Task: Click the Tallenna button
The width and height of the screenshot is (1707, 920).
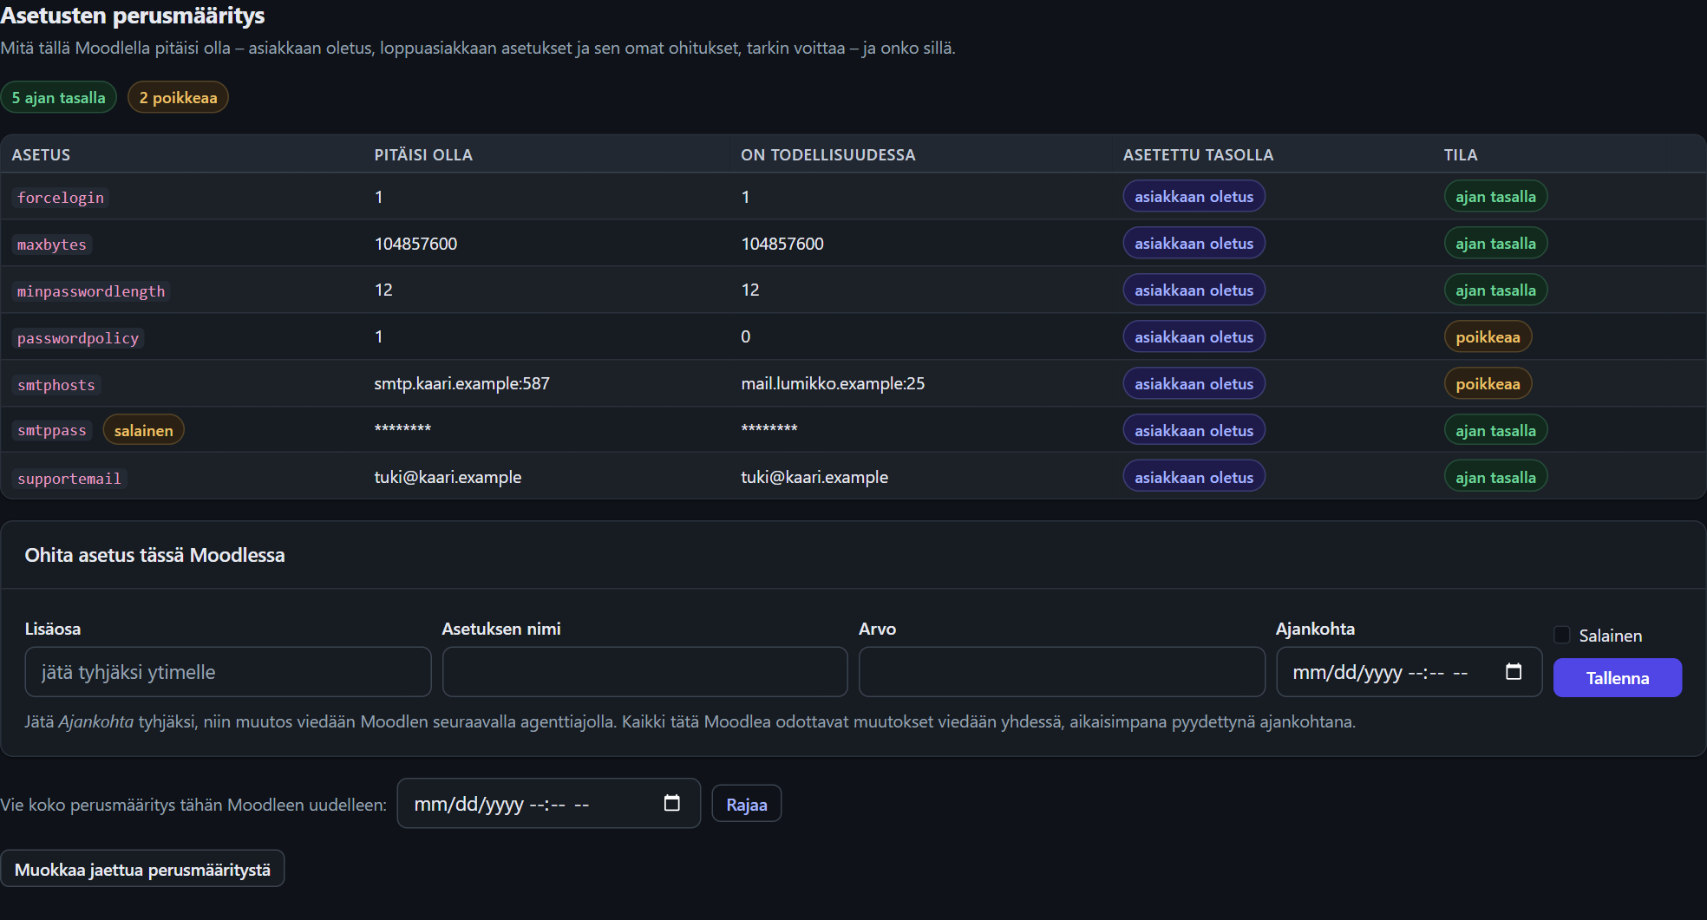Action: point(1618,678)
